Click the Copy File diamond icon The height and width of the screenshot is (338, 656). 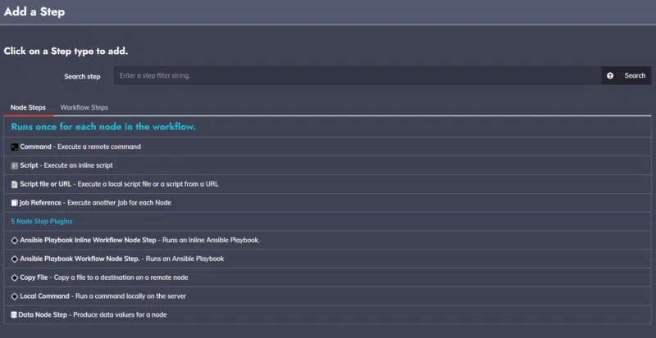point(14,277)
